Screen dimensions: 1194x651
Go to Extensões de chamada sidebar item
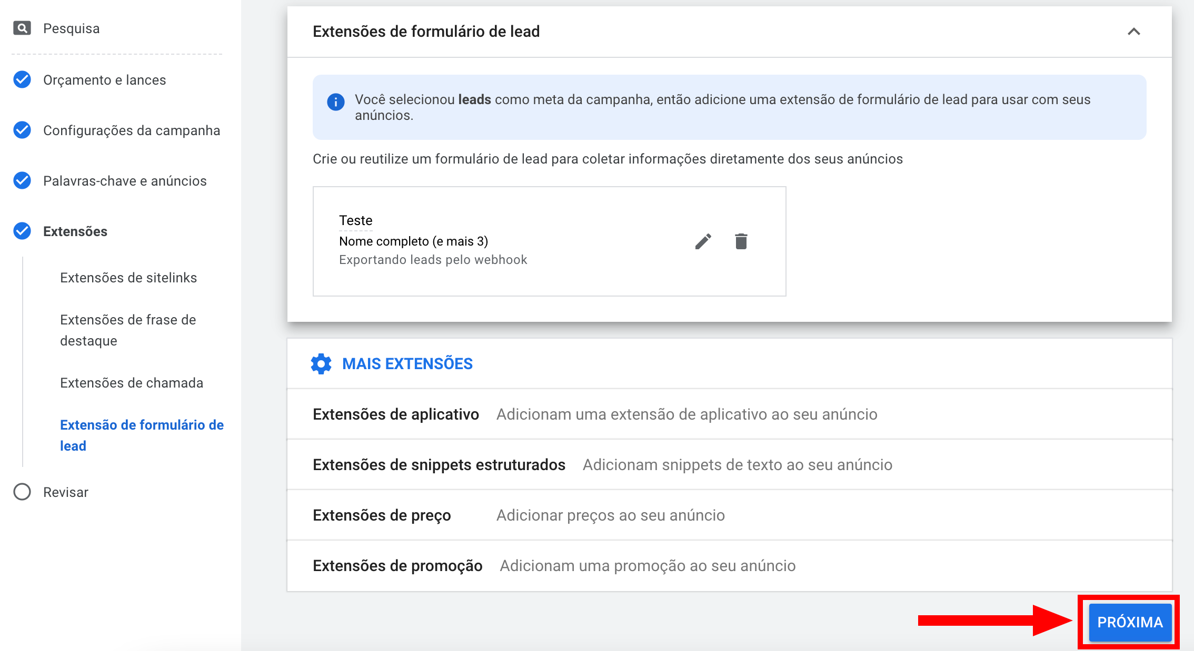[132, 383]
